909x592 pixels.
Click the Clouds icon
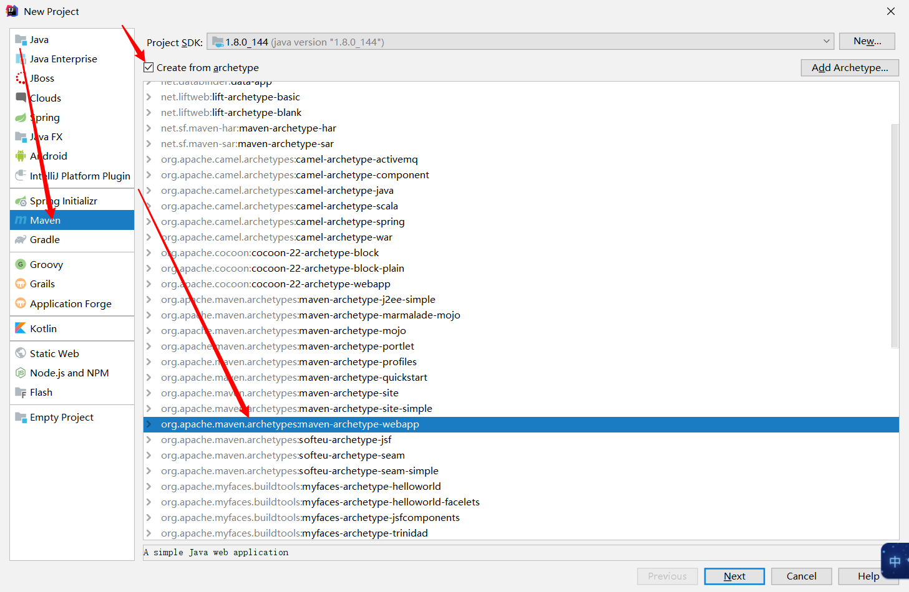point(21,98)
